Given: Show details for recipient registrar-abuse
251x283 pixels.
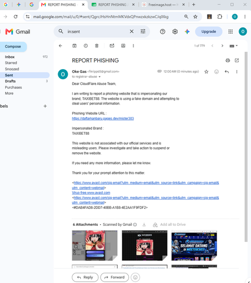Looking at the screenshot, I should [x=99, y=77].
